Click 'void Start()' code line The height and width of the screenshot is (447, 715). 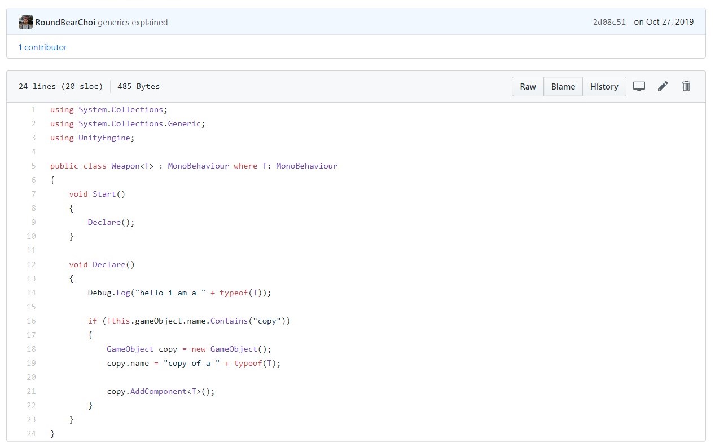tap(97, 194)
